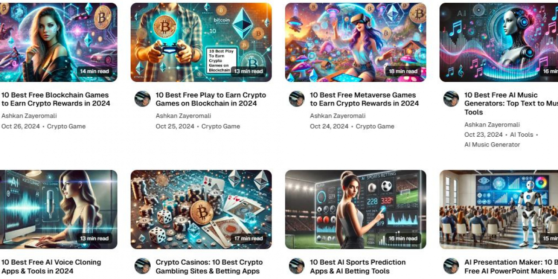
Task: Open the AI Voice Cloning thumbnail image
Action: (x=59, y=209)
